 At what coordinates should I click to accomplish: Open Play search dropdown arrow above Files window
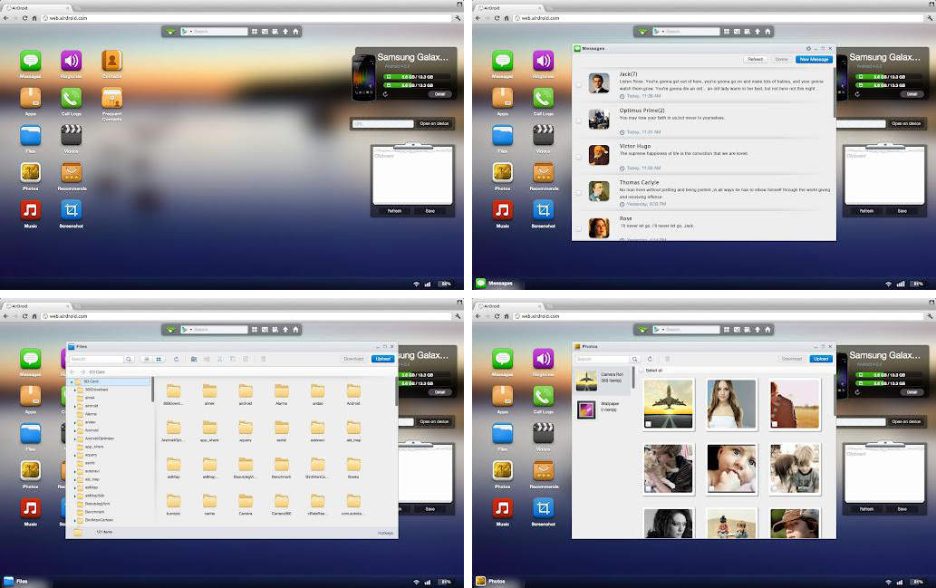coord(189,330)
